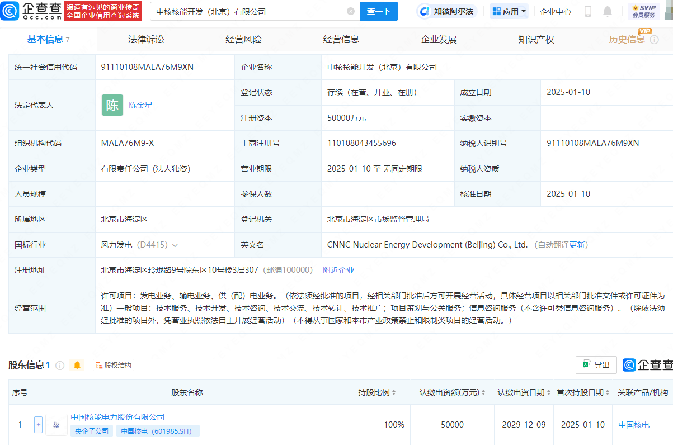This screenshot has height=446, width=673.
Task: Open the 中国核电 related institution link
Action: click(x=634, y=425)
